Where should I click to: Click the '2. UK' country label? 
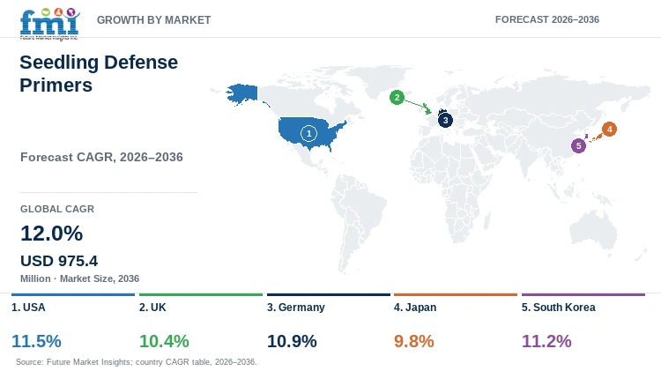152,308
